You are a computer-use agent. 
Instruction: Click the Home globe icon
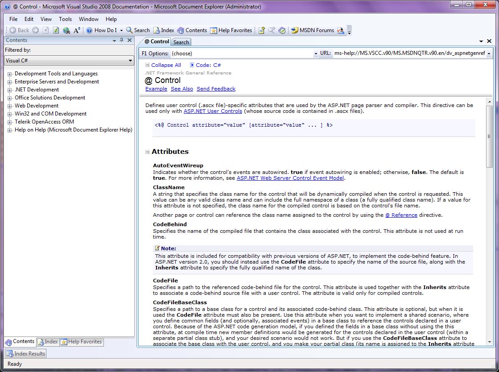[x=66, y=30]
